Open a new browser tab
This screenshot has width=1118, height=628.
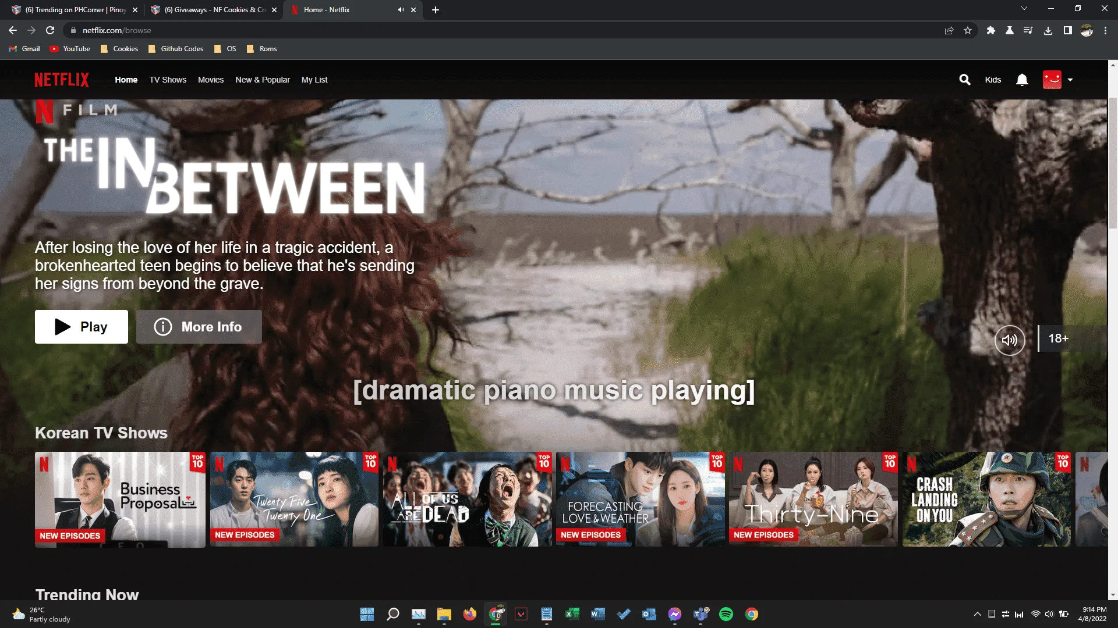coord(436,10)
